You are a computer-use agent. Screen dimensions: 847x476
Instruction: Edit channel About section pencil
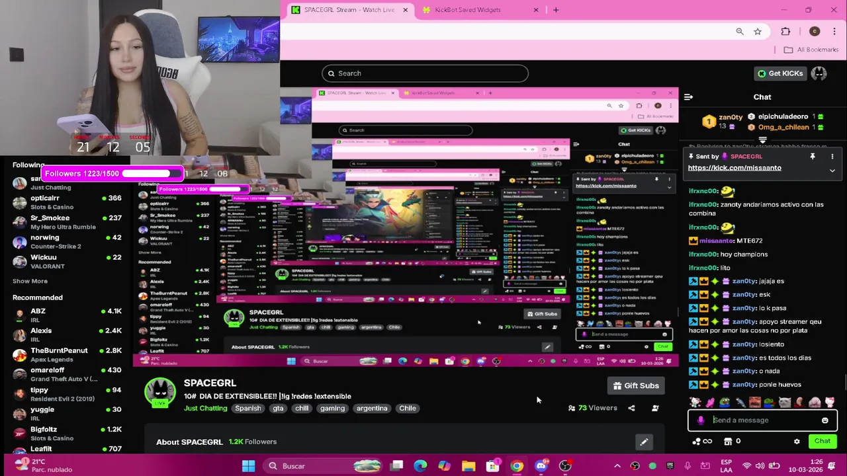click(x=643, y=442)
